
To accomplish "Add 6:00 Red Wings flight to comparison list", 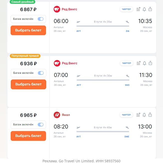I will pos(138,9).
